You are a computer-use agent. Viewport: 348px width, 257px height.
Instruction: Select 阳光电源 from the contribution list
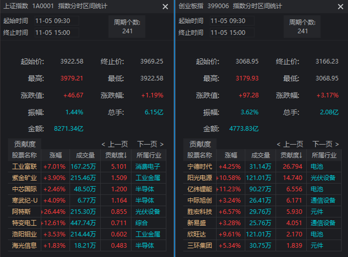pyautogui.click(x=200, y=177)
